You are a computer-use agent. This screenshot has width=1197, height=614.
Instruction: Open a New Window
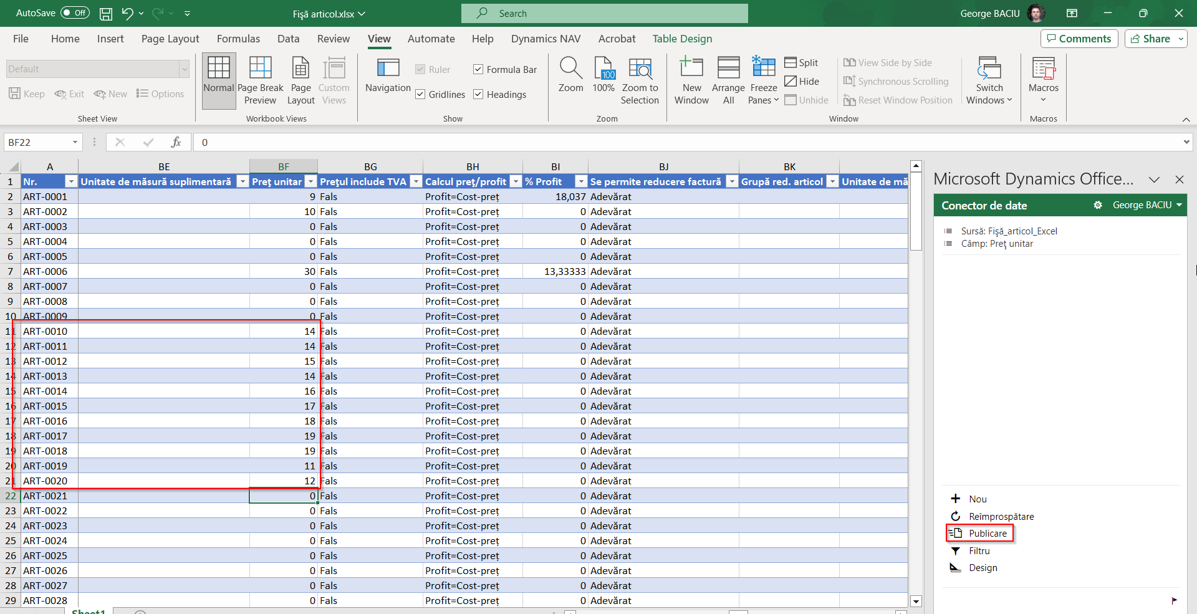[691, 81]
